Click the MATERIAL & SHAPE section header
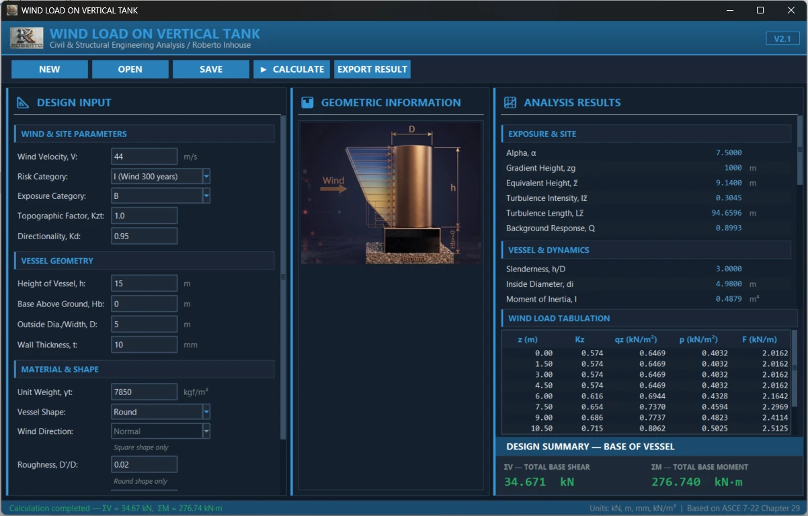808x516 pixels. pos(144,370)
